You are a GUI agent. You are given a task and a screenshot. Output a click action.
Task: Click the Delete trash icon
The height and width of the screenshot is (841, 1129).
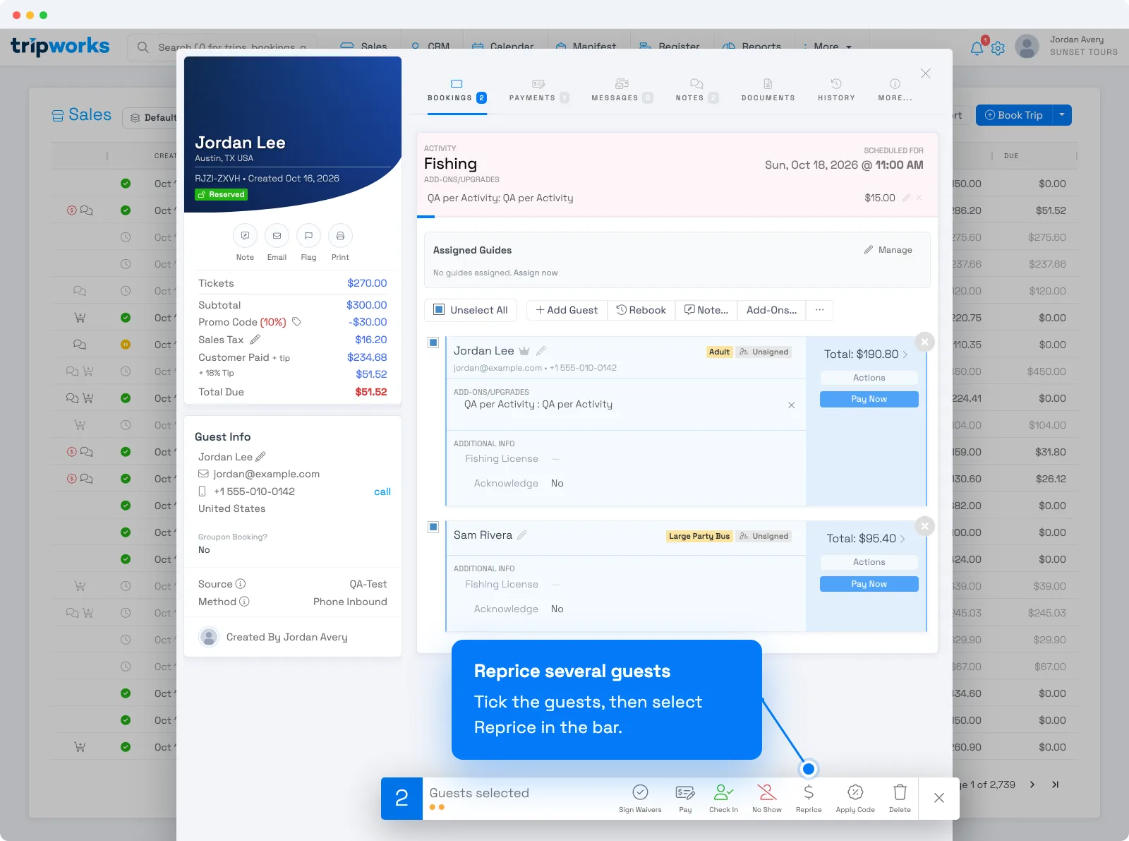900,792
